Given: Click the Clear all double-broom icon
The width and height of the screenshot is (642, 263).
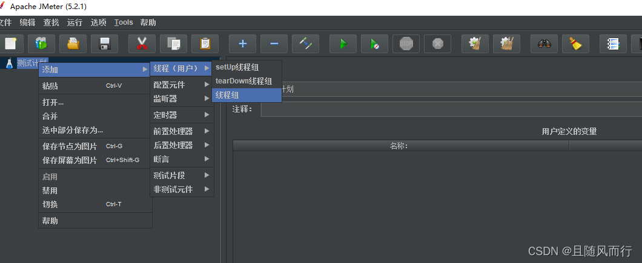Looking at the screenshot, I should click(507, 44).
